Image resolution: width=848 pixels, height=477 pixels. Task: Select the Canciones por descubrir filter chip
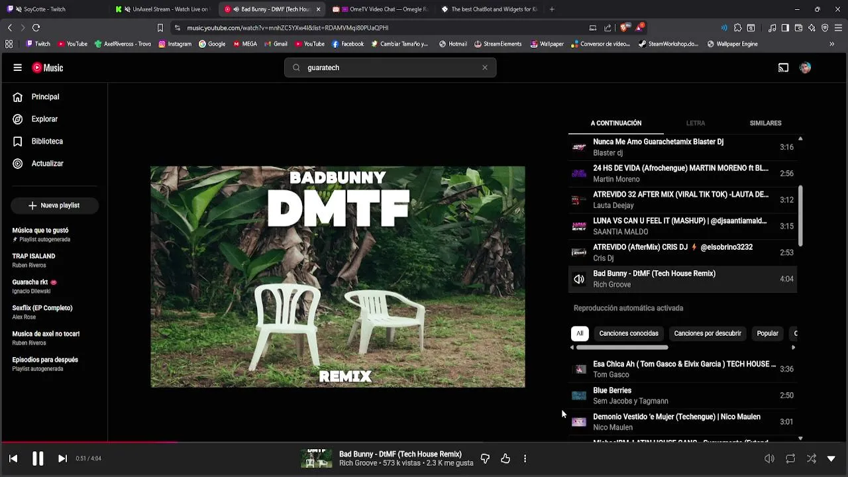click(x=708, y=333)
